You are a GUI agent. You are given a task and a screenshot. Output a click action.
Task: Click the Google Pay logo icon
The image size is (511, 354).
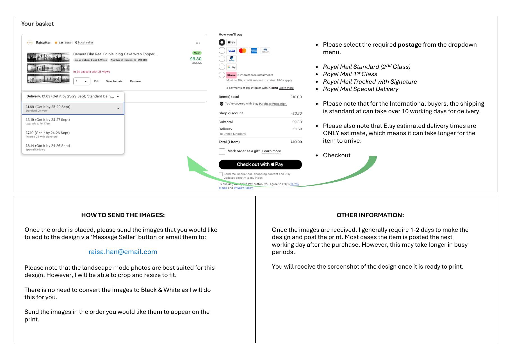coord(232,67)
